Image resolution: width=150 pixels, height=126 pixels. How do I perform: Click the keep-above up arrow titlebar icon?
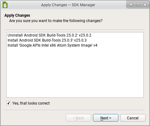pos(131,5)
